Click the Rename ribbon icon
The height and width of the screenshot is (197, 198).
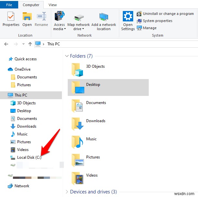click(x=41, y=16)
